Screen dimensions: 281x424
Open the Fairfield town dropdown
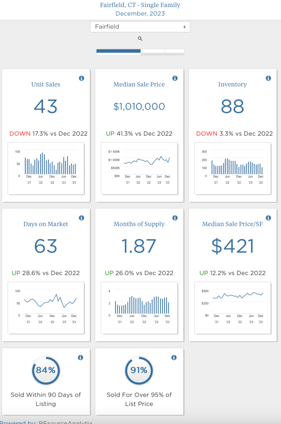(x=140, y=27)
